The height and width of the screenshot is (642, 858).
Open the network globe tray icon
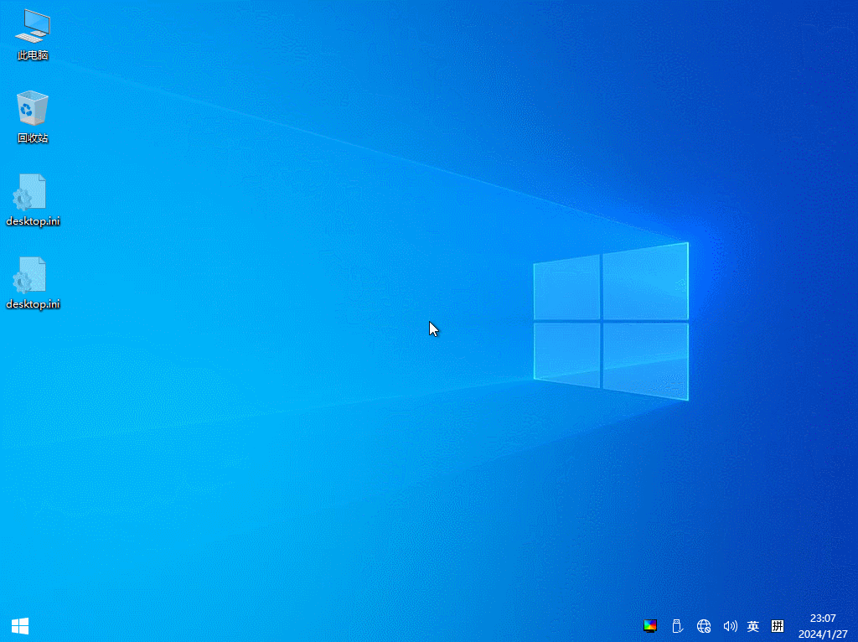point(704,626)
